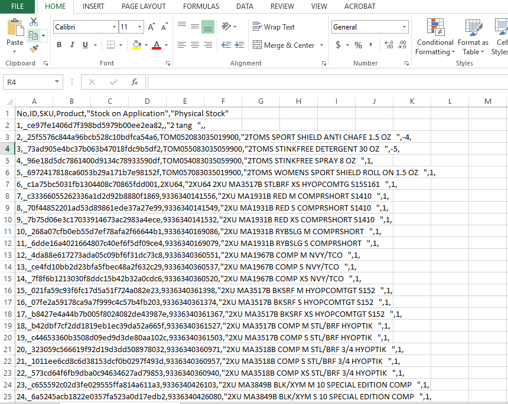Open the Paste options dropdown arrow
The width and height of the screenshot is (508, 404).
[x=15, y=51]
